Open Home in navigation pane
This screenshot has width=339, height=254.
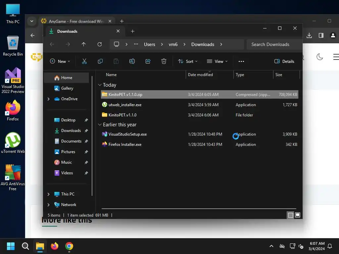67,78
